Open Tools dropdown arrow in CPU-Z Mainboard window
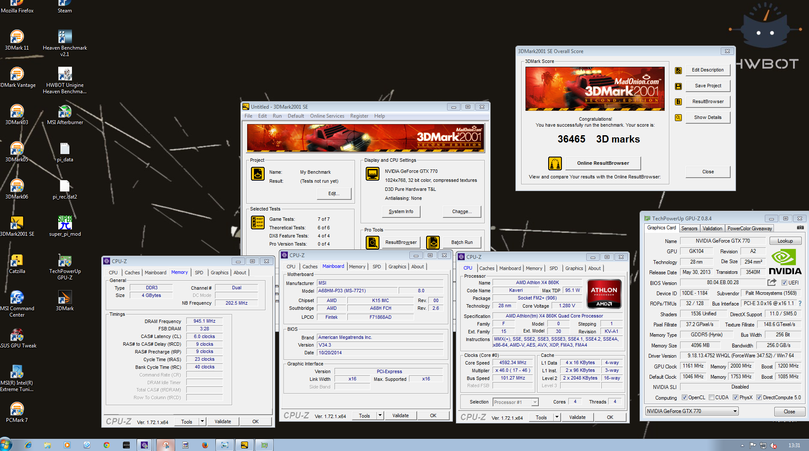Screen dimensions: 809x451 [380, 415]
